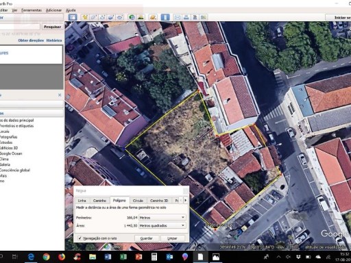Toggle sunlight across the landscape icon
This screenshot has height=263, width=351.
tap(141, 17)
